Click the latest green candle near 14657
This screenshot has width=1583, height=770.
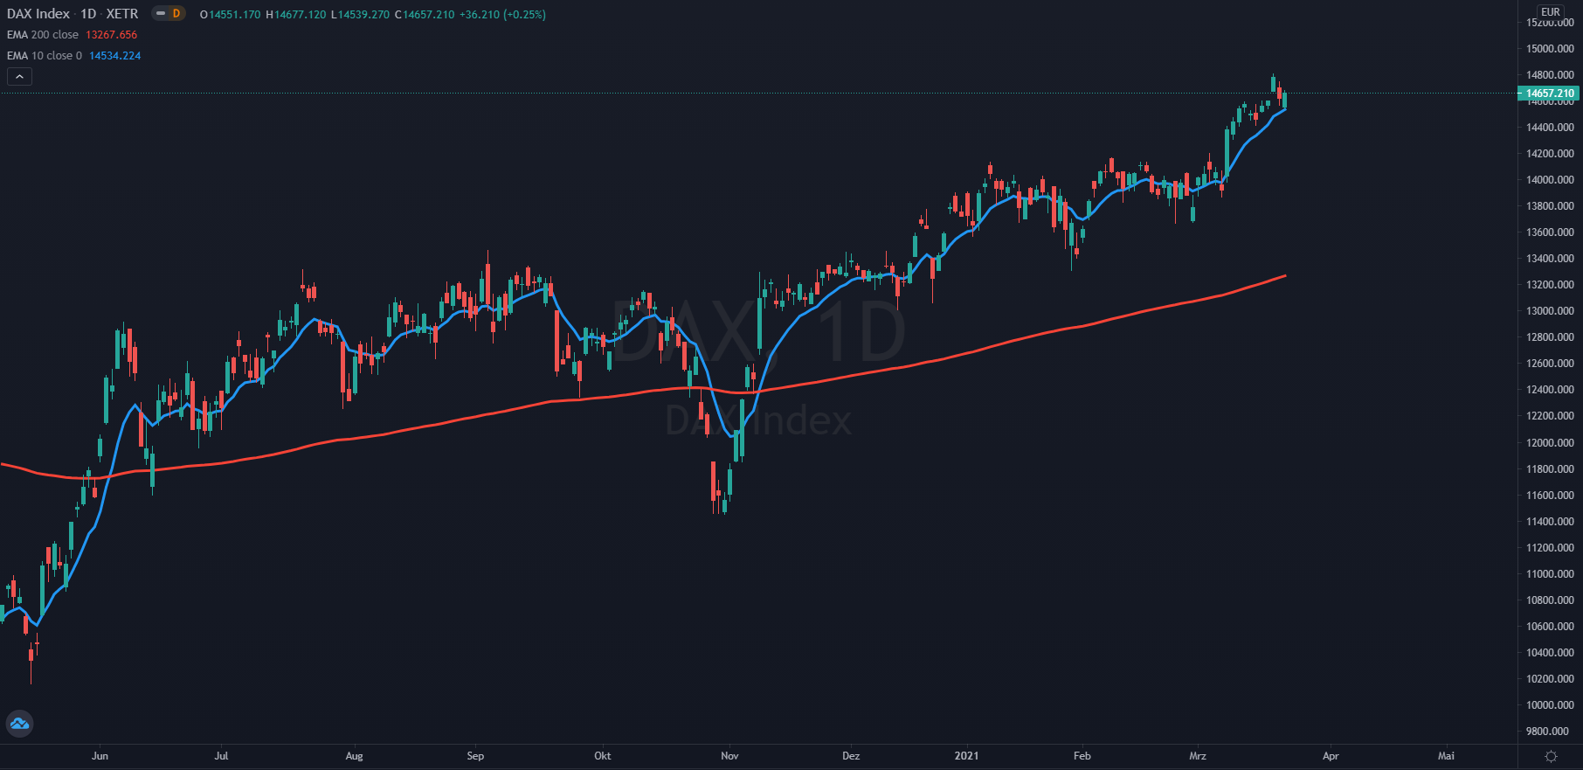pos(1284,100)
